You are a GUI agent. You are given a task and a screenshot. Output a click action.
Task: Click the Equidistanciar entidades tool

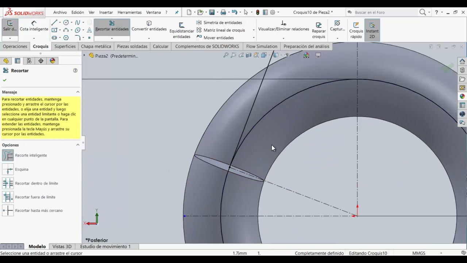point(182,30)
